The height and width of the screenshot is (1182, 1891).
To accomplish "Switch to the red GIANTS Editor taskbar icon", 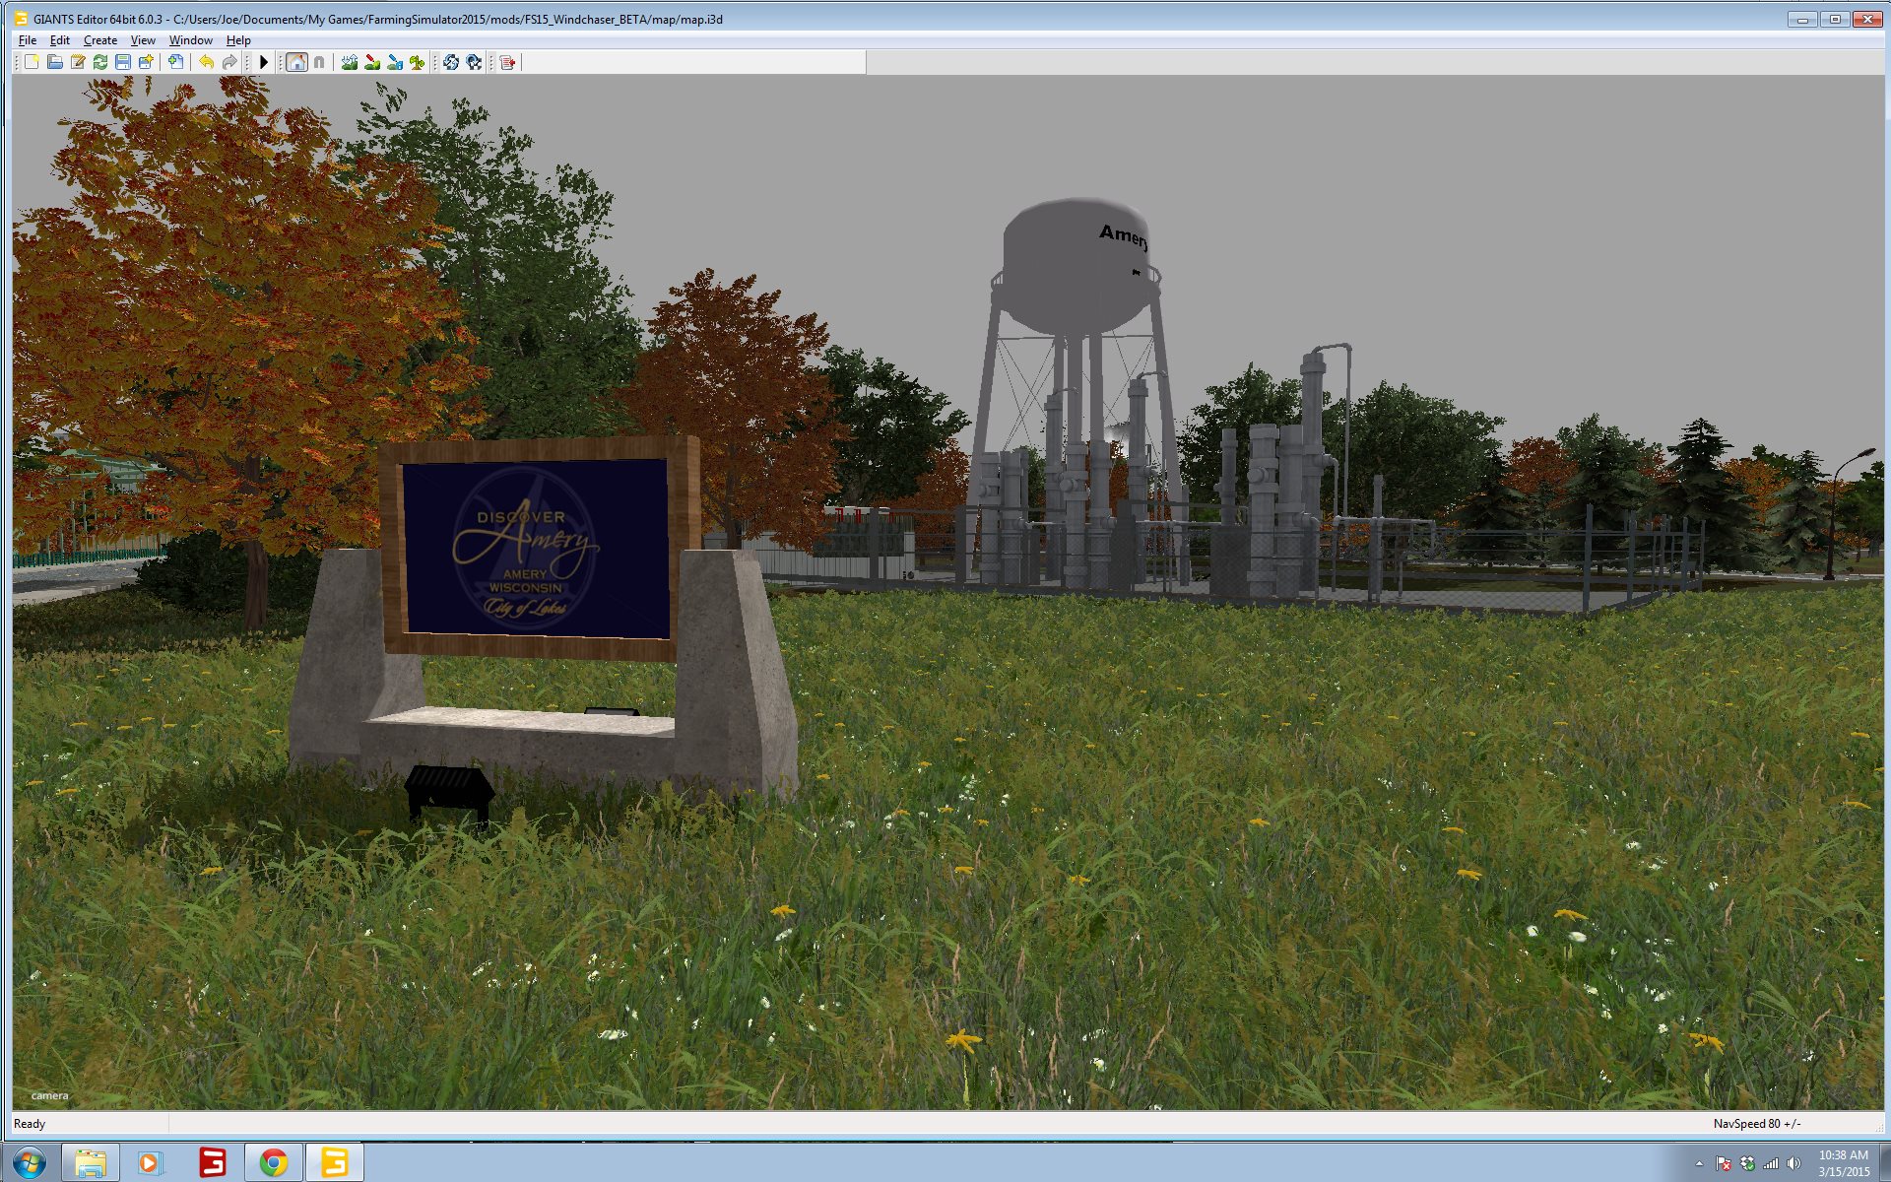I will (212, 1163).
